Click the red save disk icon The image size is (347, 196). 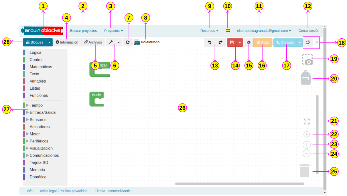coord(232,42)
